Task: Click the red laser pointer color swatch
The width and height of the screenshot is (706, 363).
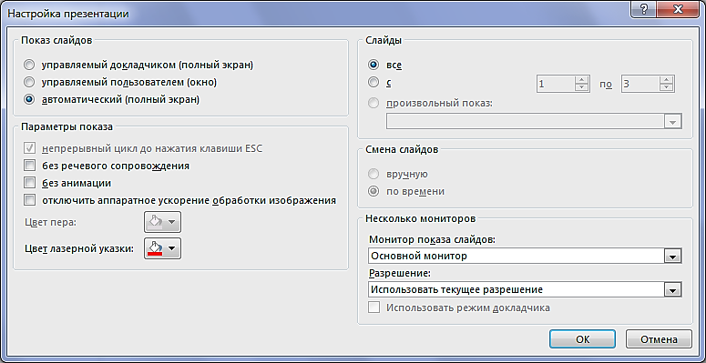Action: point(155,254)
